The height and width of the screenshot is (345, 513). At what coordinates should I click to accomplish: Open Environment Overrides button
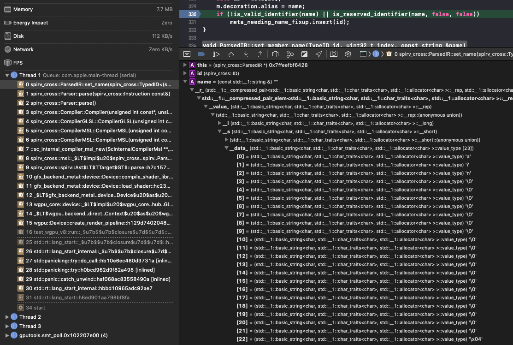coord(304,54)
